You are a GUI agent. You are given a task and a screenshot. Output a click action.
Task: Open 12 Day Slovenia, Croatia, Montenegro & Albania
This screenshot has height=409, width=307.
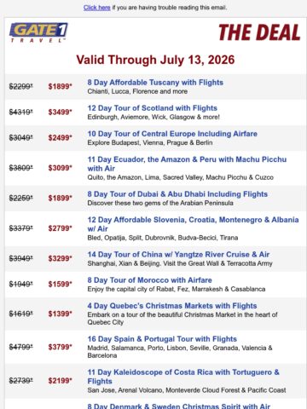click(x=193, y=224)
